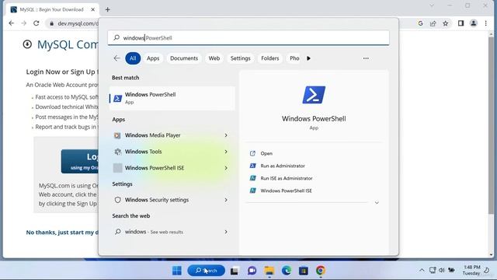The height and width of the screenshot is (280, 497).
Task: Select the Web search filter
Action: pyautogui.click(x=214, y=58)
